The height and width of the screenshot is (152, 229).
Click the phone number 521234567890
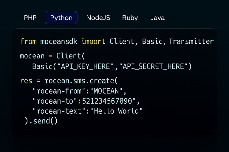point(107,101)
